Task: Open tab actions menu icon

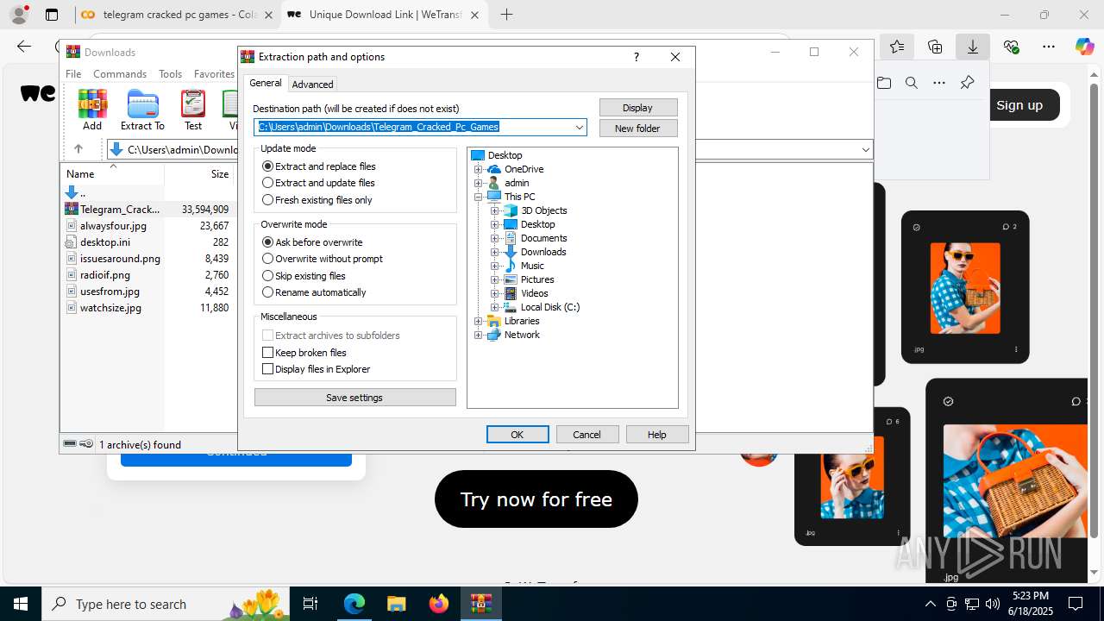Action: [52, 15]
